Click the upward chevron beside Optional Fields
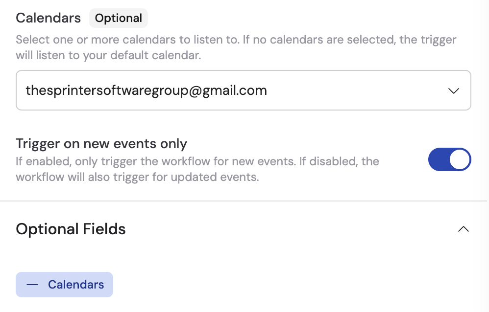The height and width of the screenshot is (312, 489). 464,229
